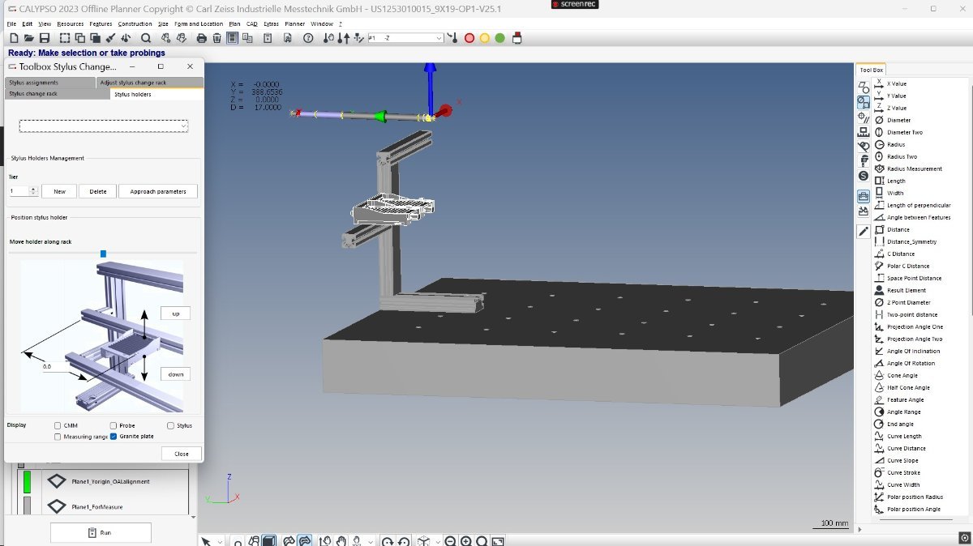Toggle the Probe display checkbox
Viewport: 973px width, 546px height.
[114, 425]
